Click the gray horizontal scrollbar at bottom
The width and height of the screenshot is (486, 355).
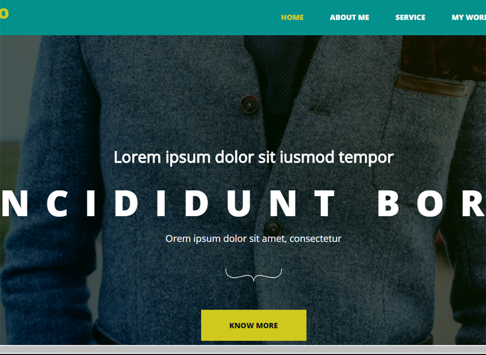(x=243, y=350)
